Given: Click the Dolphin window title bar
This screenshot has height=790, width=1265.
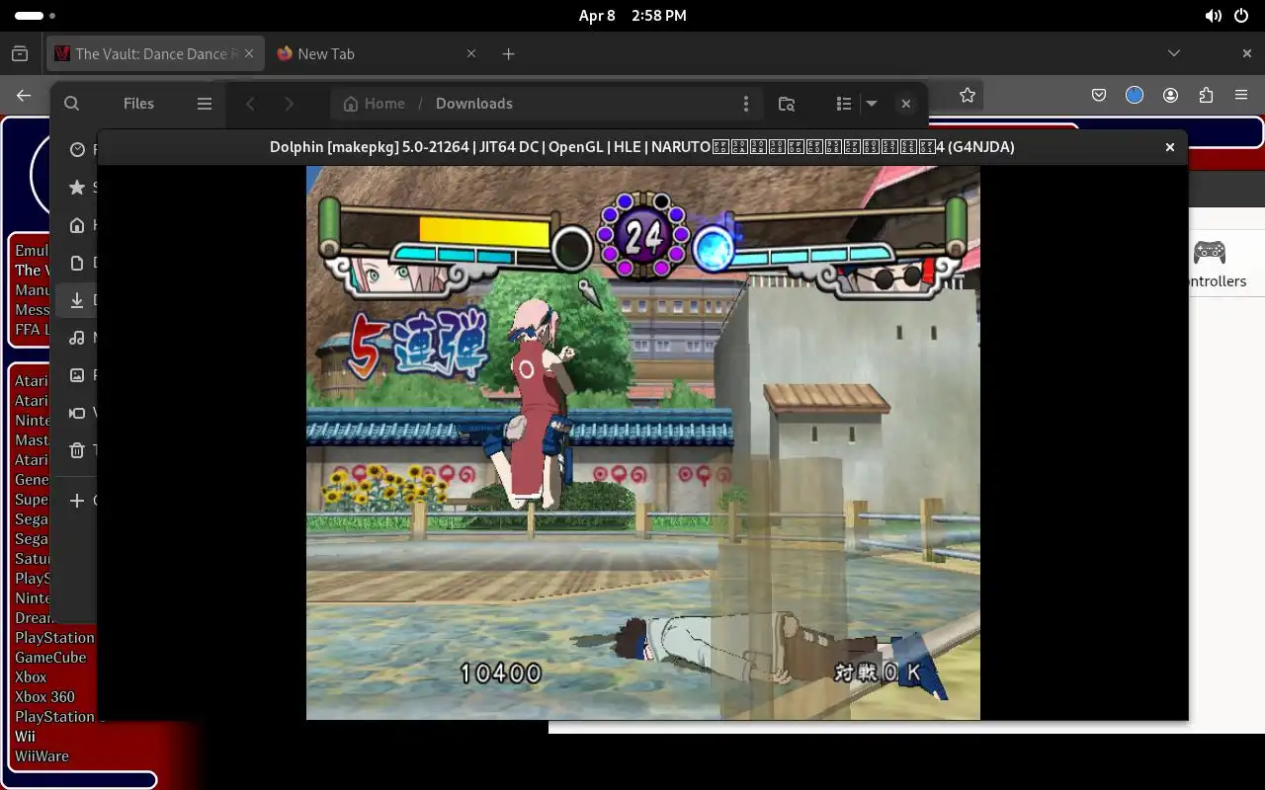Looking at the screenshot, I should point(642,147).
